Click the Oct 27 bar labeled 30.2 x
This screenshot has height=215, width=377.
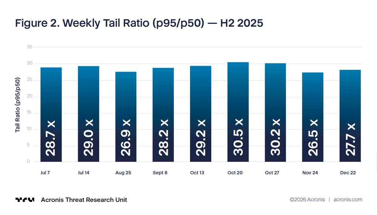click(275, 112)
